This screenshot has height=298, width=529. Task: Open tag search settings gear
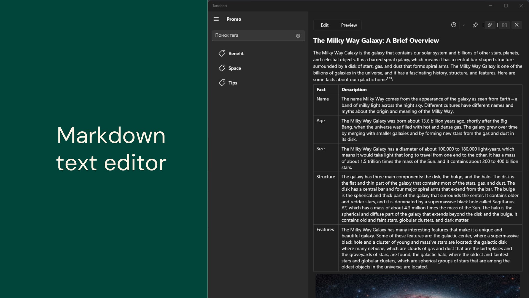(x=298, y=36)
